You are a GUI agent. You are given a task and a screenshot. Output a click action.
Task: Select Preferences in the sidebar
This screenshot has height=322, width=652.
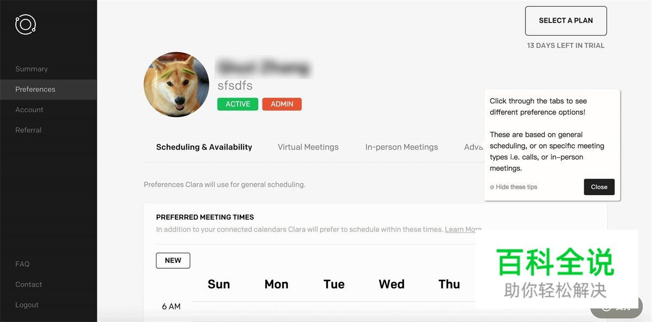coord(35,89)
